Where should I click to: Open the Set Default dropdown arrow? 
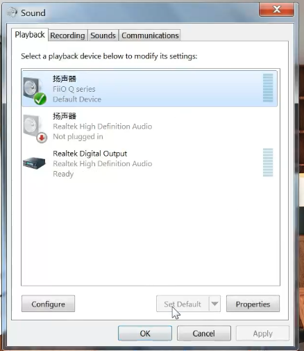tap(214, 304)
